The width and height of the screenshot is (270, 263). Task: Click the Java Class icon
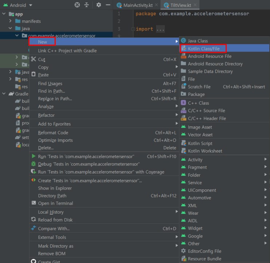point(183,40)
